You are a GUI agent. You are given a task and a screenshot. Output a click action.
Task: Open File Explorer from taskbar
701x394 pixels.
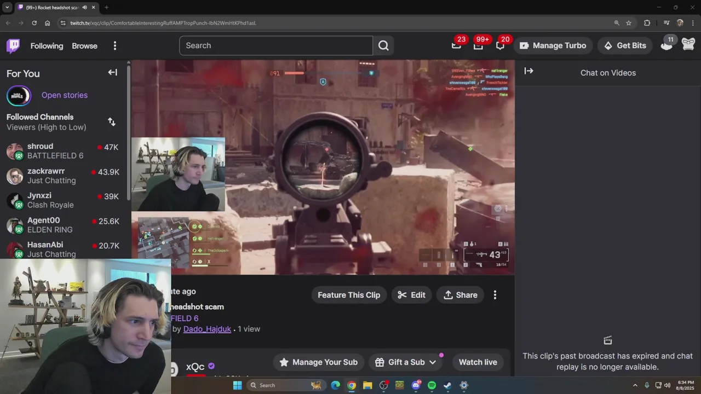[x=367, y=385]
